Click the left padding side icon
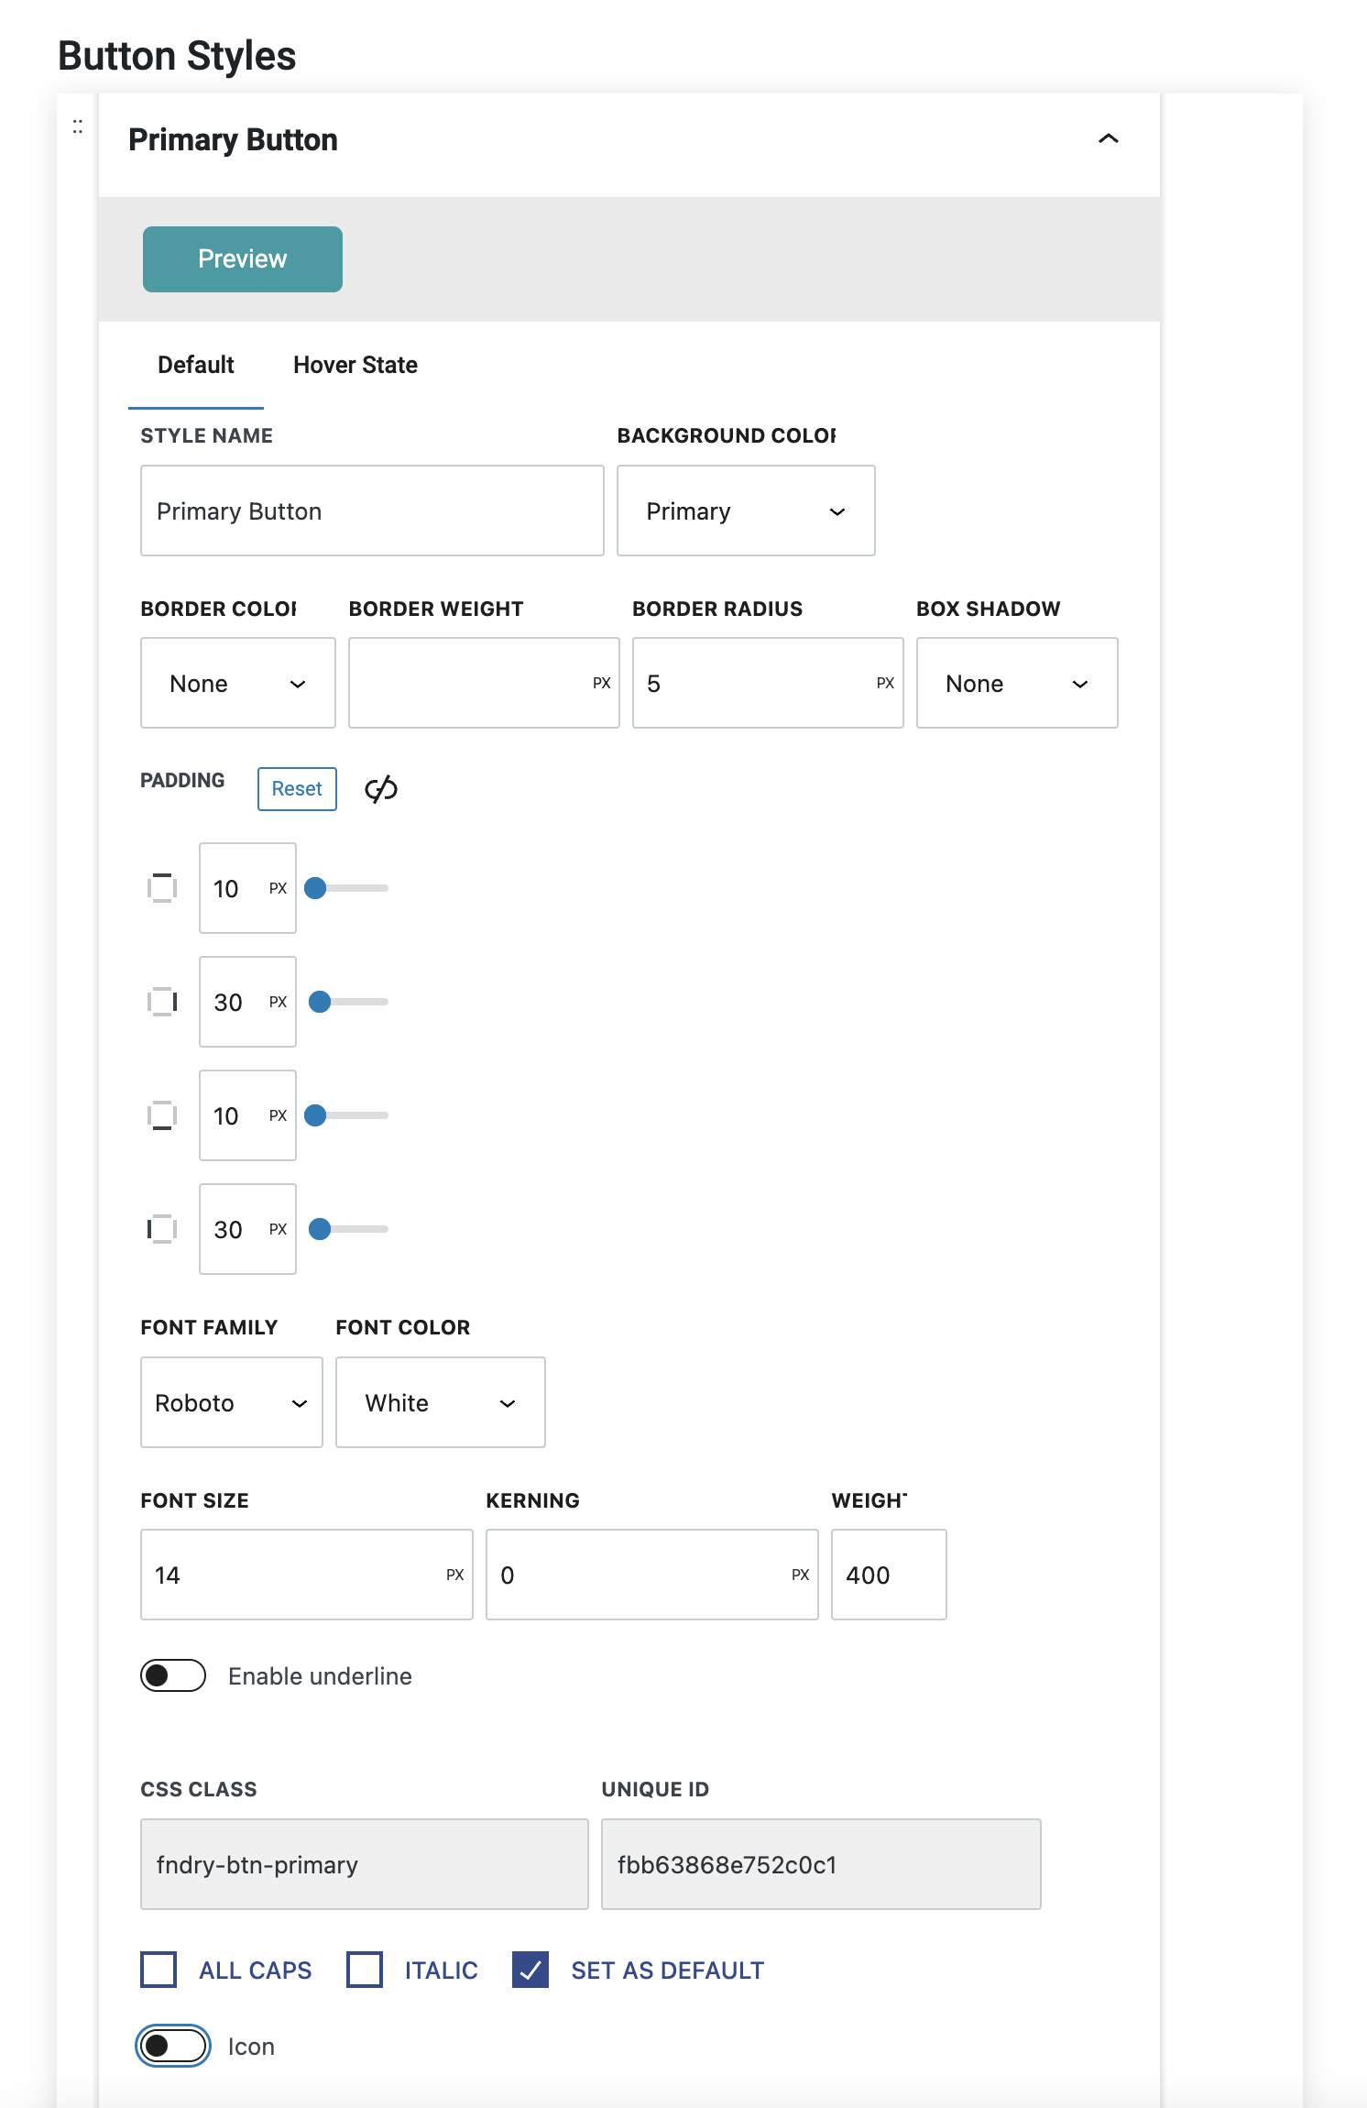Screen dimensions: 1367x2108 [162, 1229]
